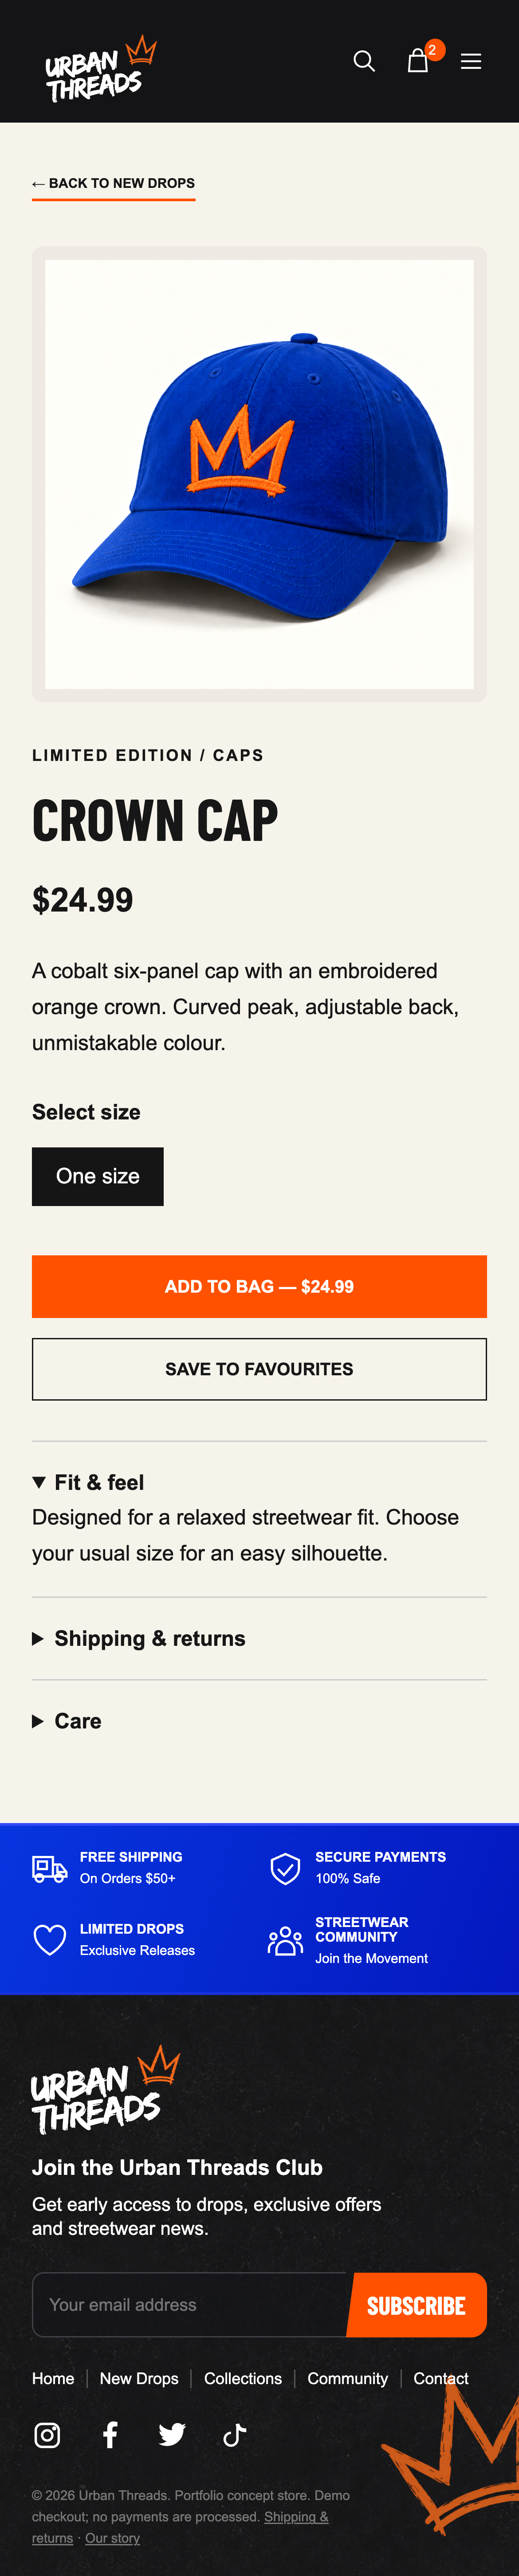Viewport: 519px width, 2576px height.
Task: Collapse the Fit & feel section
Action: 88,1482
